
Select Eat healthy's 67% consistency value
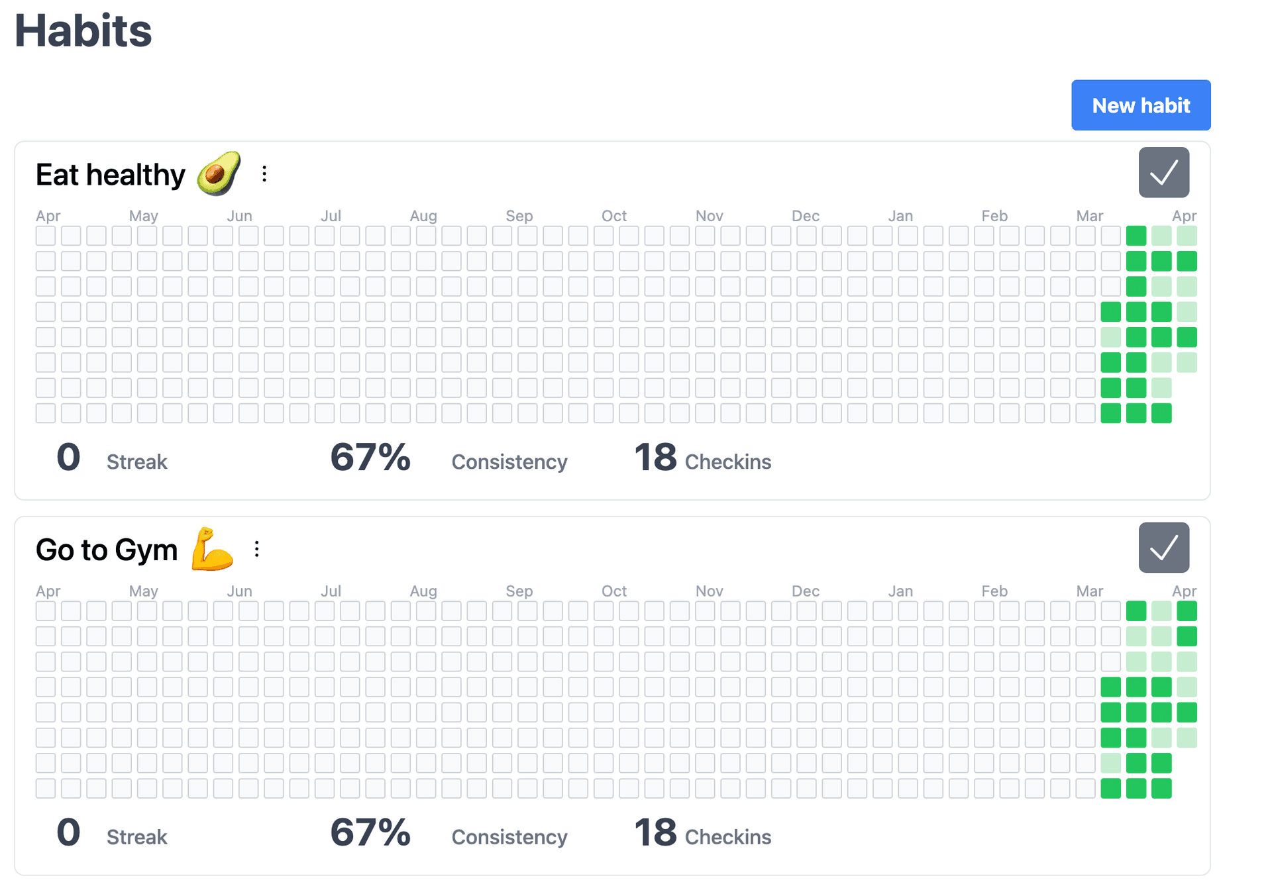(x=370, y=458)
